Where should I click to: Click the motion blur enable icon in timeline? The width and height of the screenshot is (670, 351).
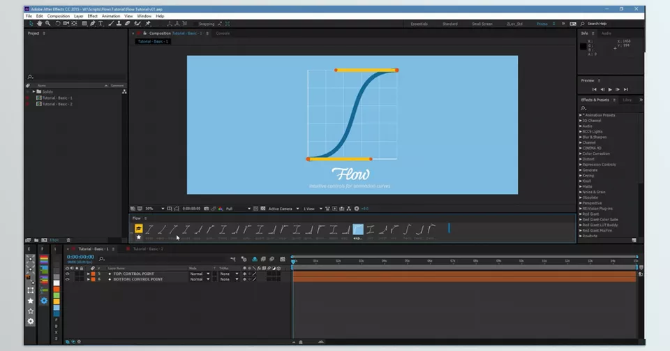click(271, 259)
